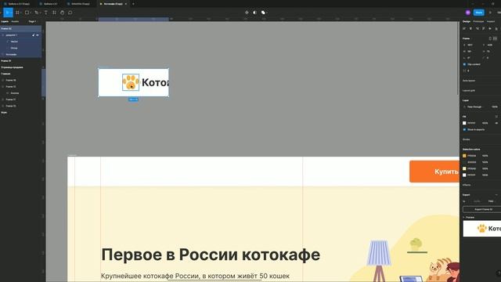This screenshot has width=501, height=282.
Task: Set frame orientation to landscape
Action: (495, 38)
